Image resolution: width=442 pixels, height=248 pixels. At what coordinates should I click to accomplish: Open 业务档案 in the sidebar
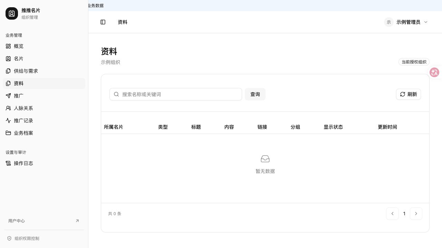coord(44,133)
